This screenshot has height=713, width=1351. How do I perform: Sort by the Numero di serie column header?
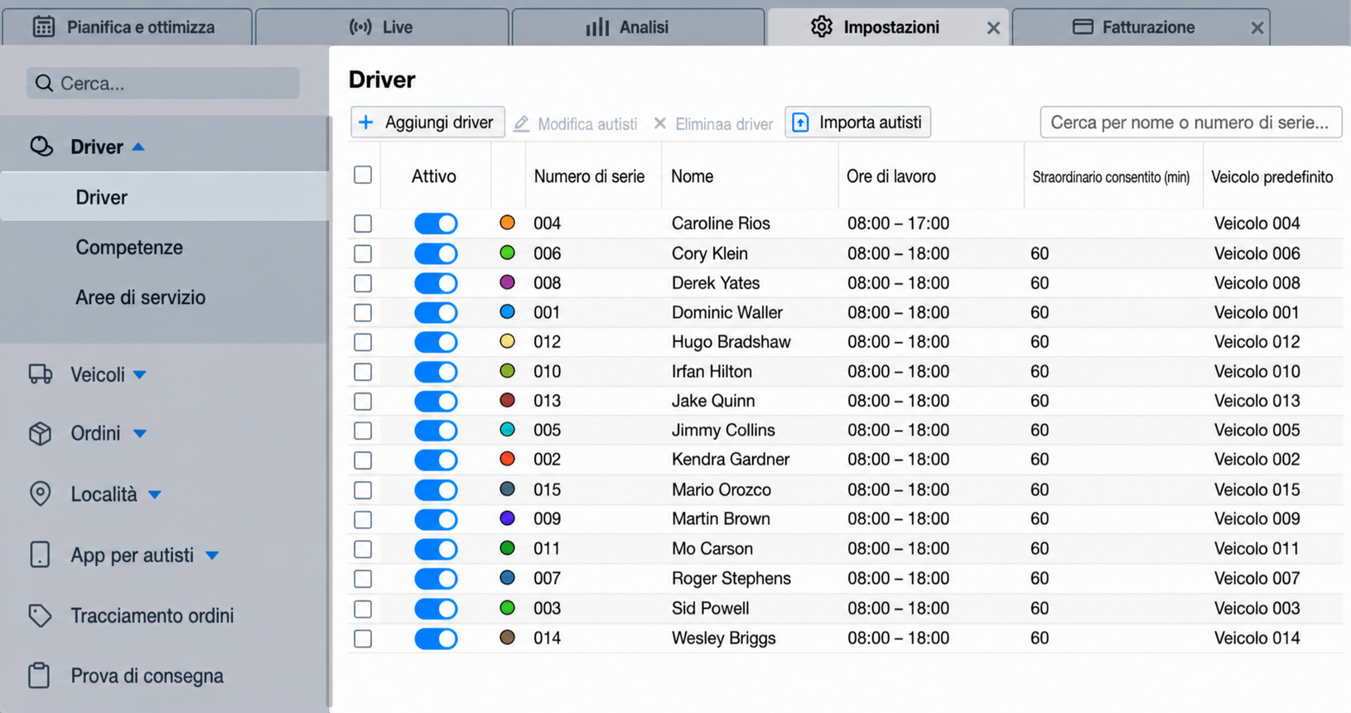(589, 176)
